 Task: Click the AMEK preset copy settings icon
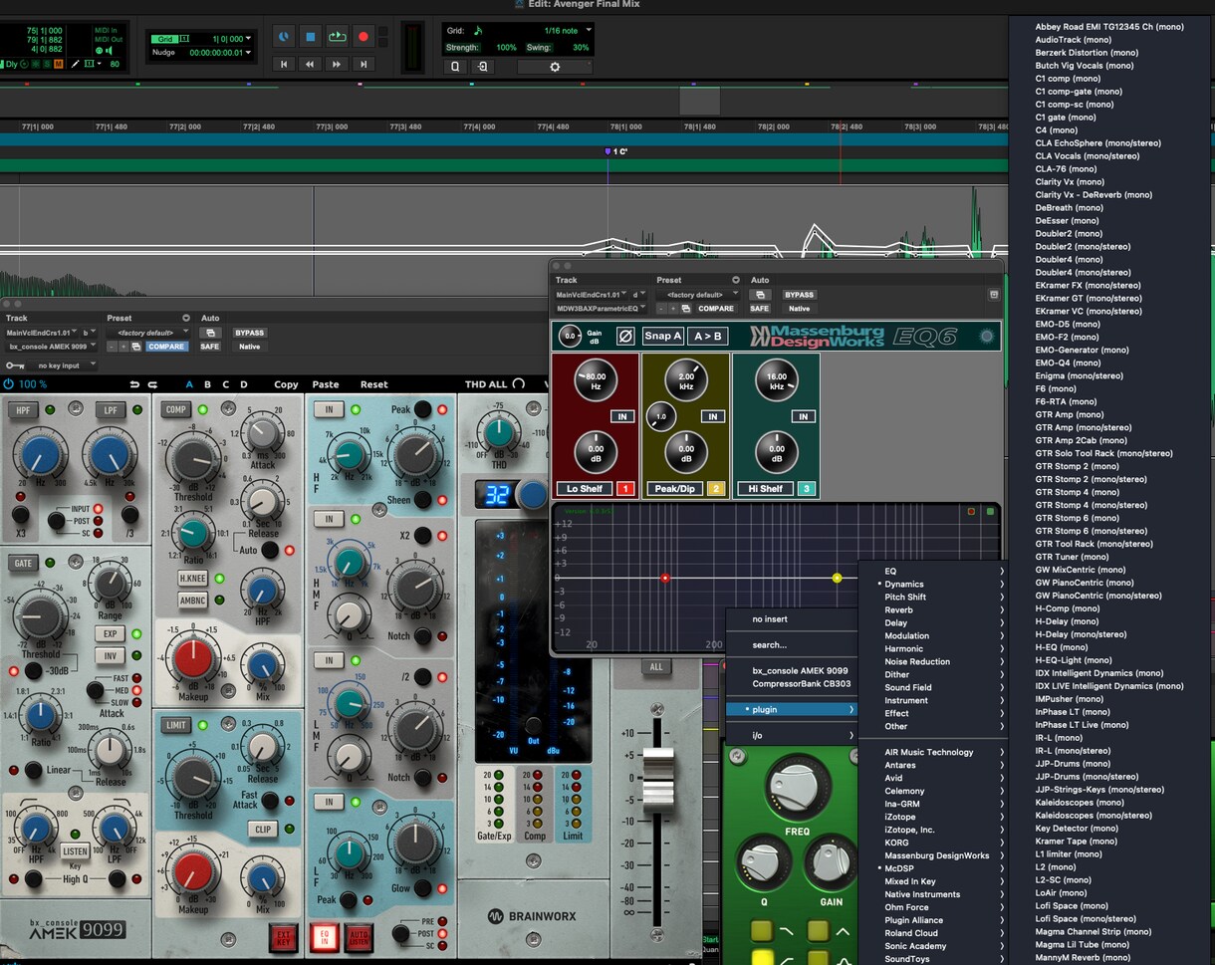[134, 347]
